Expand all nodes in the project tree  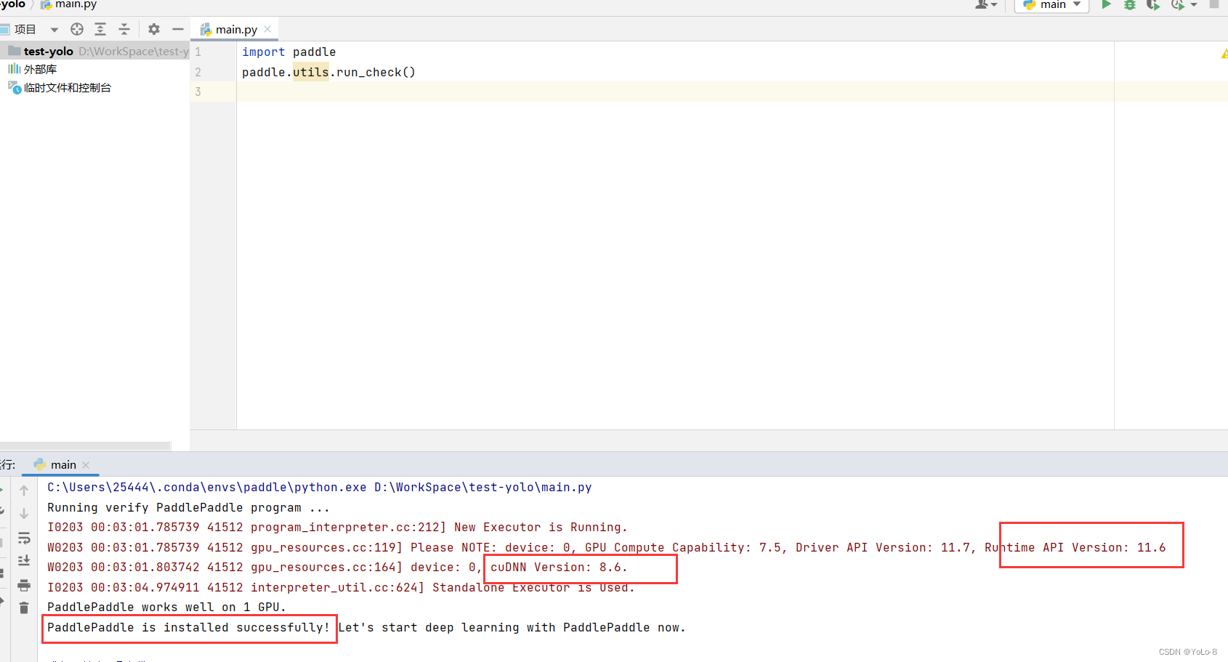click(x=100, y=29)
